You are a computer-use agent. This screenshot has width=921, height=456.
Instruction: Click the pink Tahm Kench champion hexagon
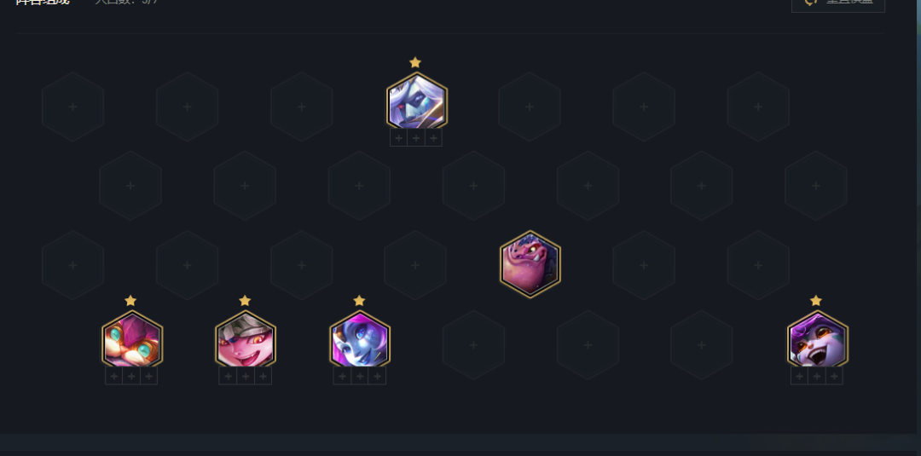click(x=530, y=264)
